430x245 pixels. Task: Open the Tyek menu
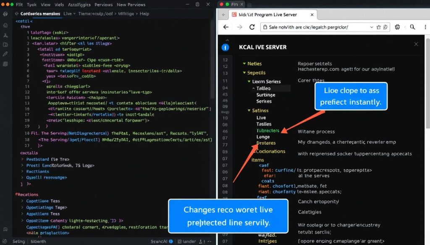[x=31, y=5]
